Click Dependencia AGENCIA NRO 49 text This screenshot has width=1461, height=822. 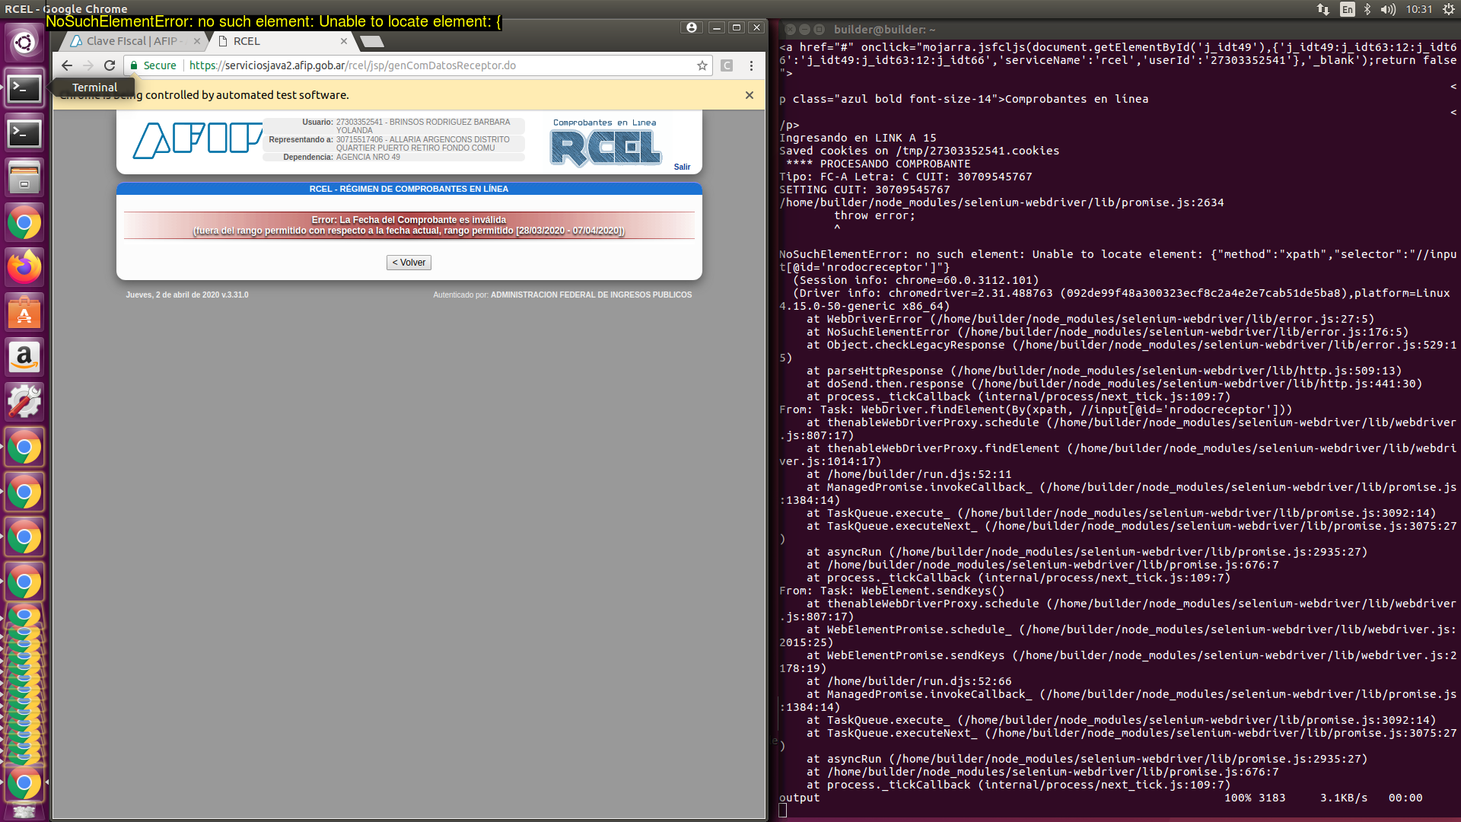(368, 158)
